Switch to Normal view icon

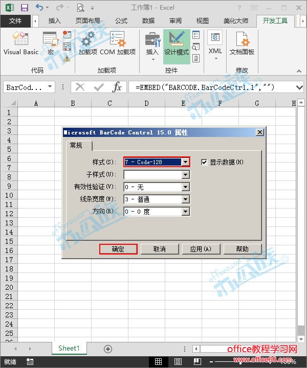pos(158,362)
